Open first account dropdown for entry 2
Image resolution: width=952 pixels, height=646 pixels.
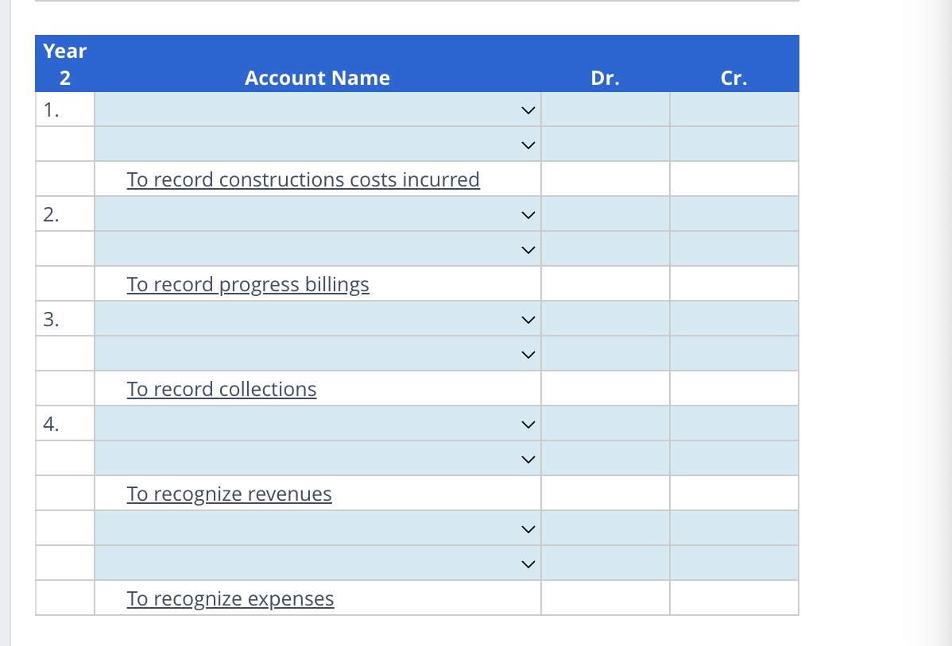(x=318, y=214)
